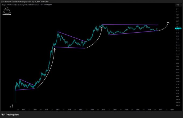183x118 pixels.
Task: Click the 13T price axis label
Action: click(177, 12)
